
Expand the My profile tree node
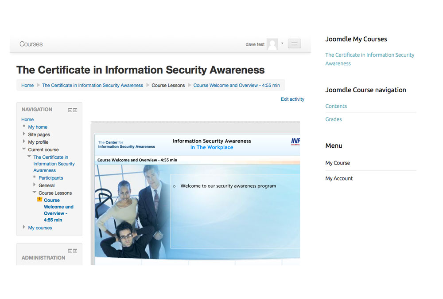tap(24, 142)
